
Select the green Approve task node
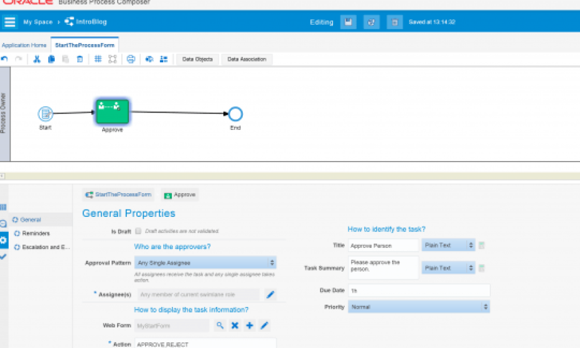[x=113, y=111]
